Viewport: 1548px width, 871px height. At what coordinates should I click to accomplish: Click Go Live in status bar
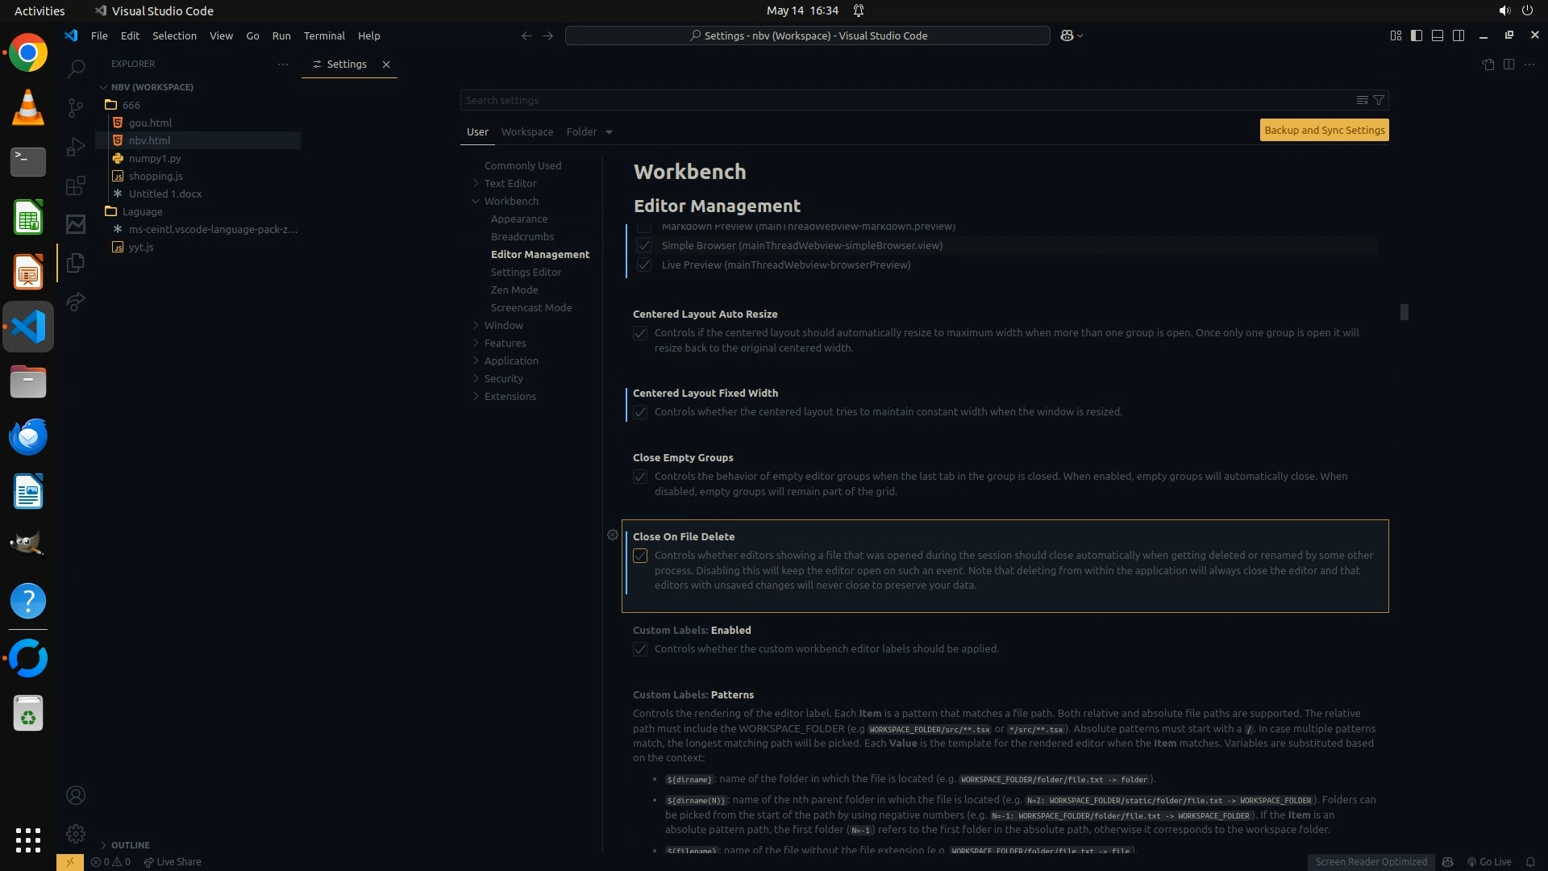point(1489,861)
